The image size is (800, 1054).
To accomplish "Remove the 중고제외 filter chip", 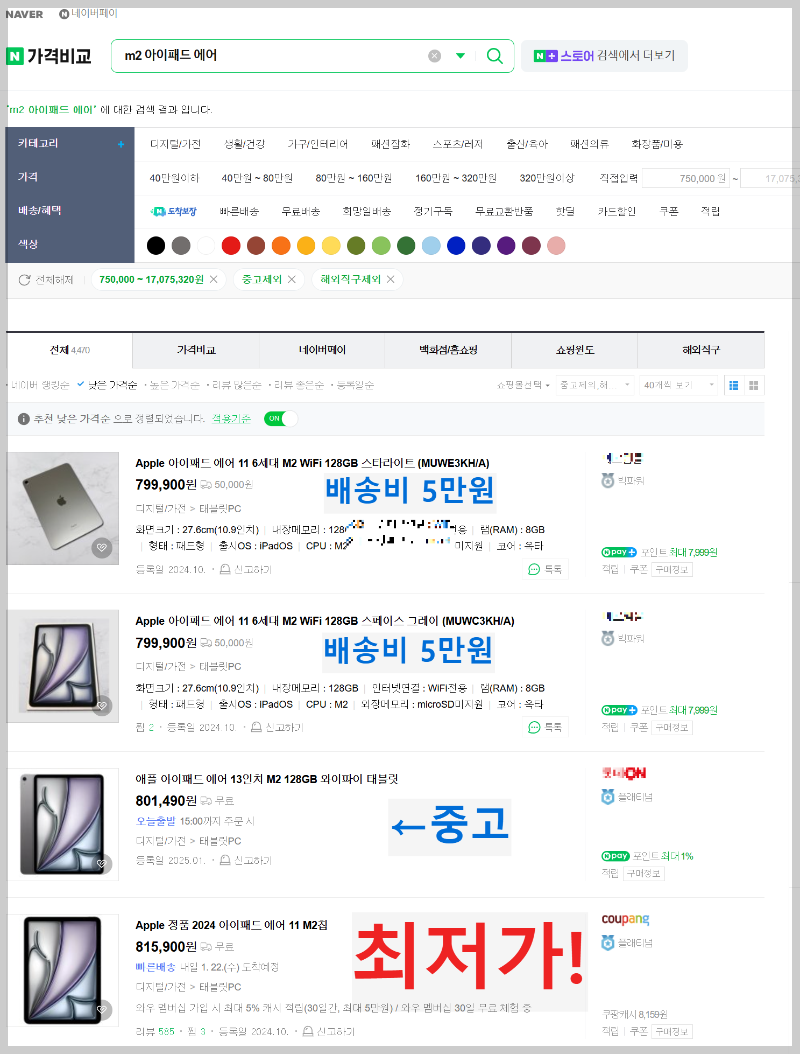I will point(292,279).
